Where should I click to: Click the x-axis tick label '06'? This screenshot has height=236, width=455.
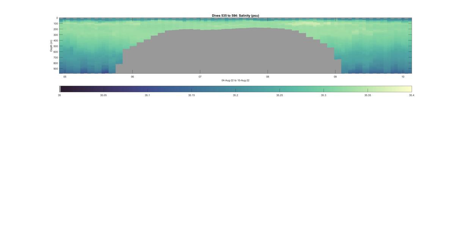132,77
